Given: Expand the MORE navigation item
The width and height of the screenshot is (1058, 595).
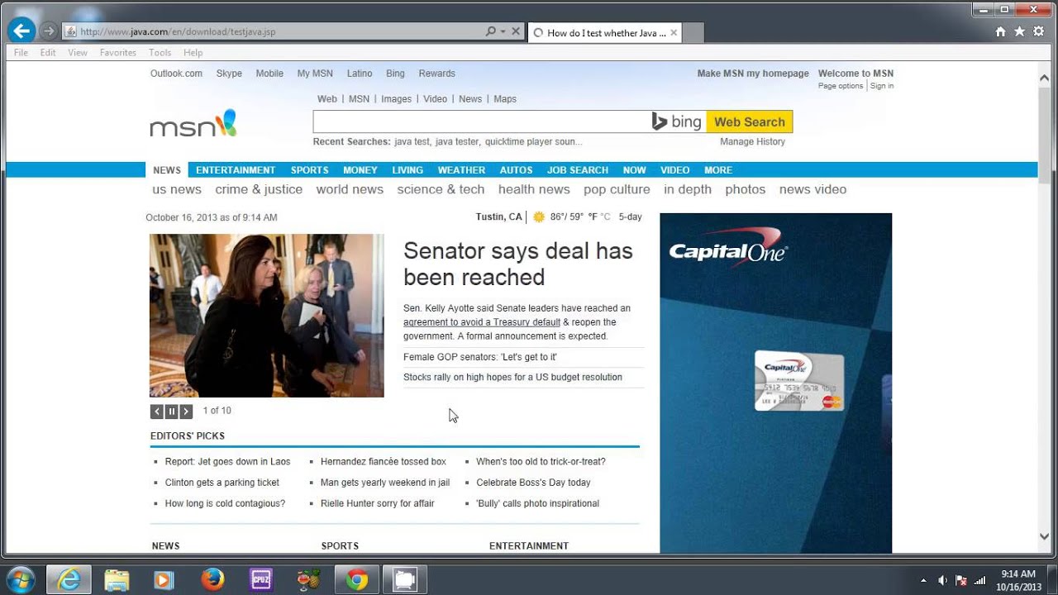Looking at the screenshot, I should (x=718, y=170).
